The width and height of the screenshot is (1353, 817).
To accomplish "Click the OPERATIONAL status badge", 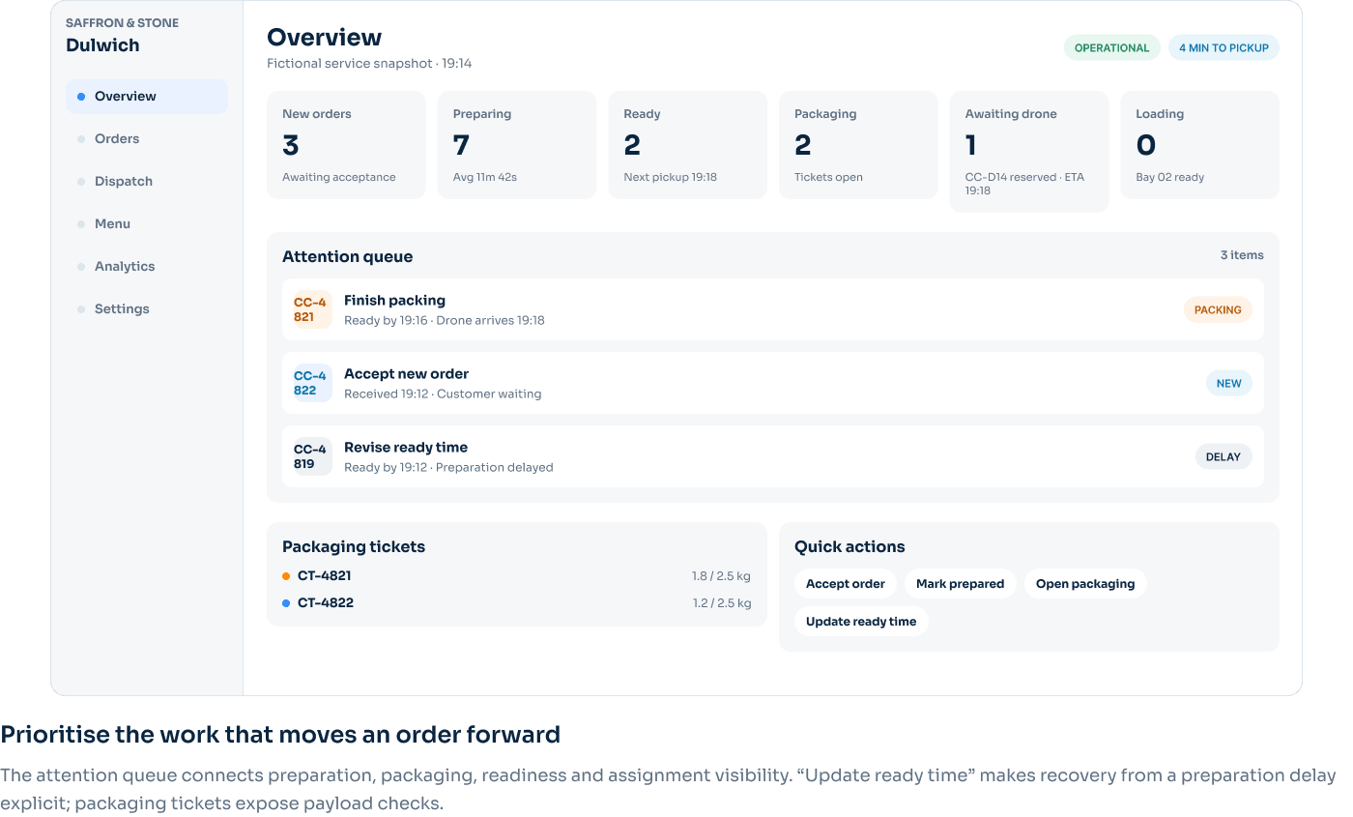I will coord(1112,48).
